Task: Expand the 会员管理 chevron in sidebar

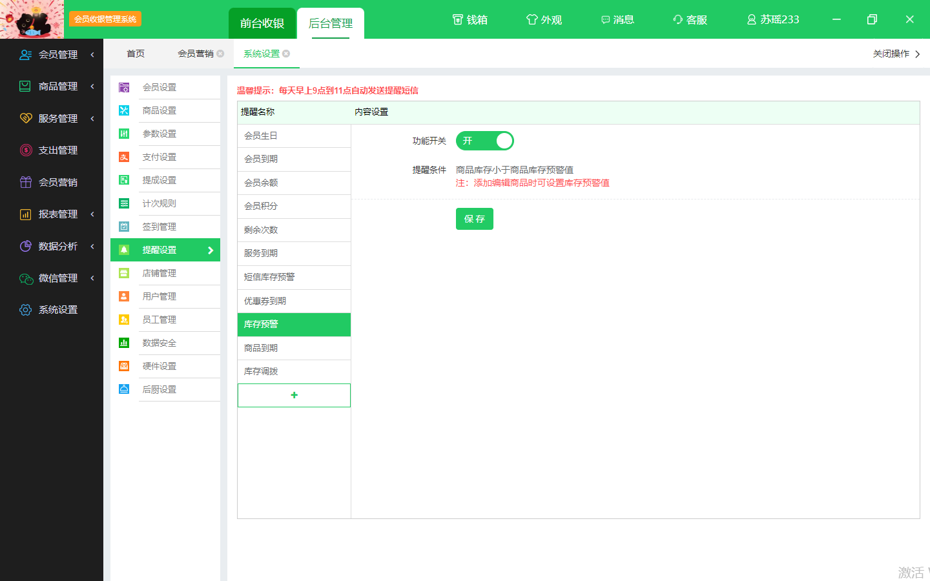Action: [92, 55]
